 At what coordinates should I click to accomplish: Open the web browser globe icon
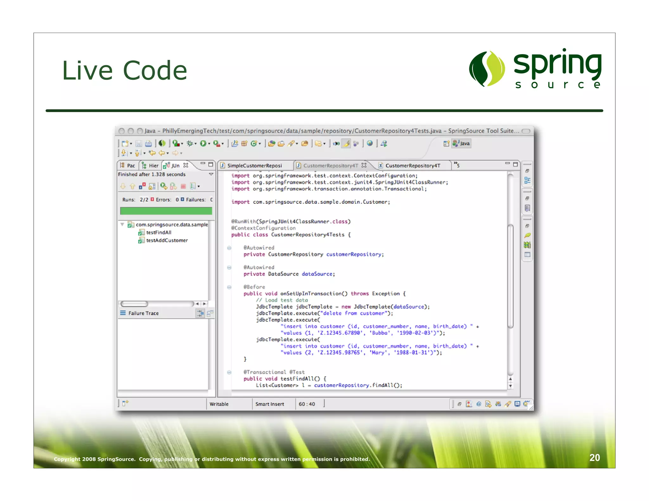(369, 143)
